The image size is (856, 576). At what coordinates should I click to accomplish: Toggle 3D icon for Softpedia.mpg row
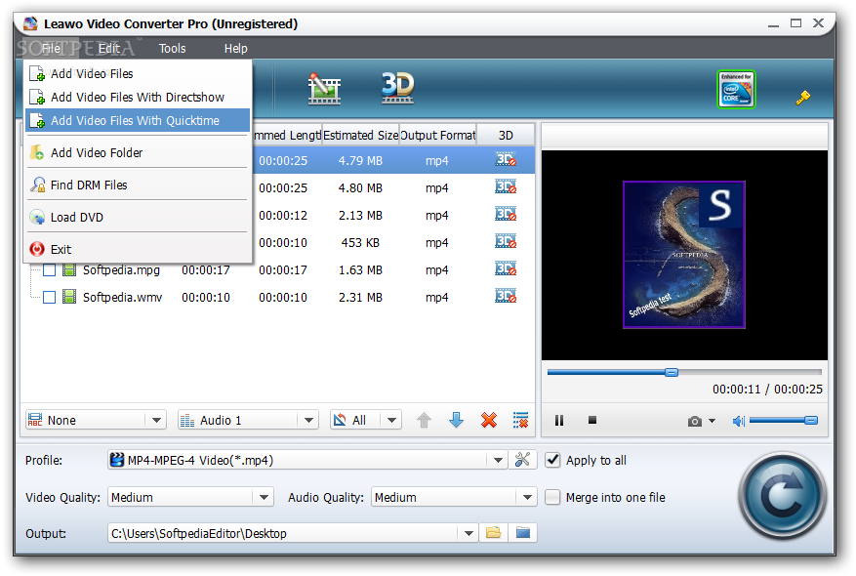click(506, 269)
